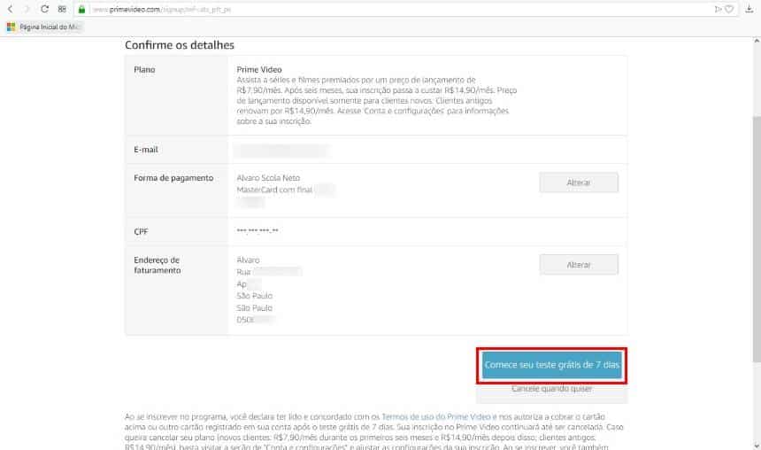Click the browser forward arrow
Screen dimensions: 761x450
27,9
